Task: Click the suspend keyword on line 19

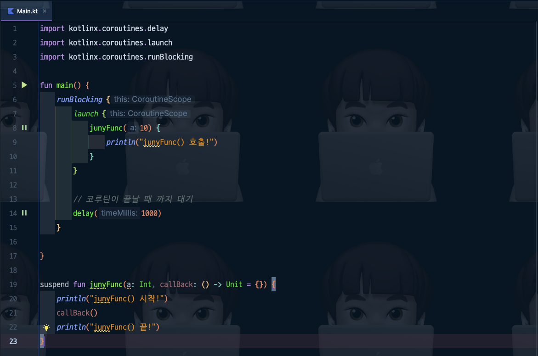Action: pos(54,284)
